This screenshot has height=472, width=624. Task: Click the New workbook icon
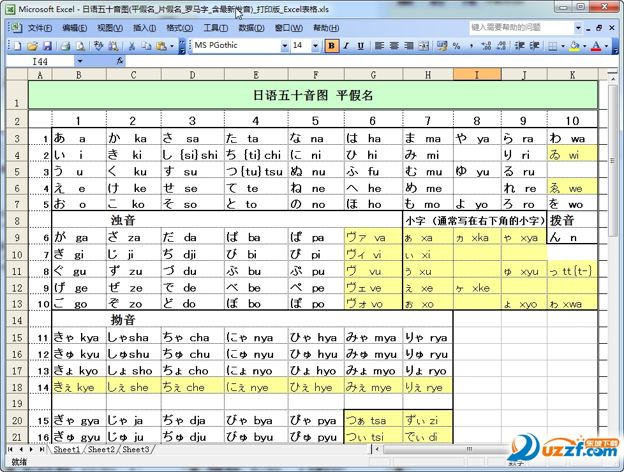tap(17, 46)
